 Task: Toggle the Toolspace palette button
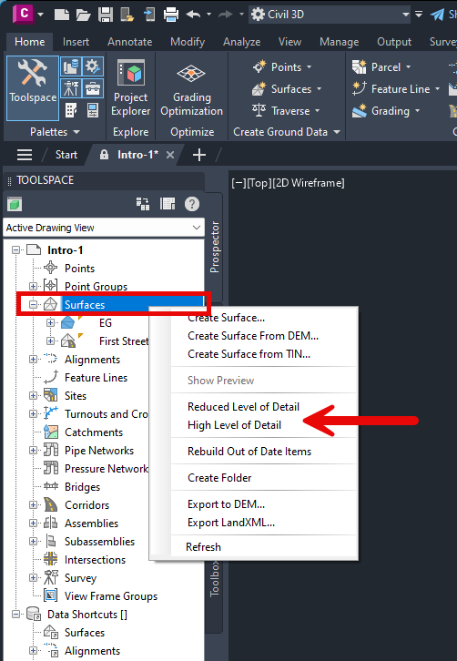pyautogui.click(x=33, y=87)
